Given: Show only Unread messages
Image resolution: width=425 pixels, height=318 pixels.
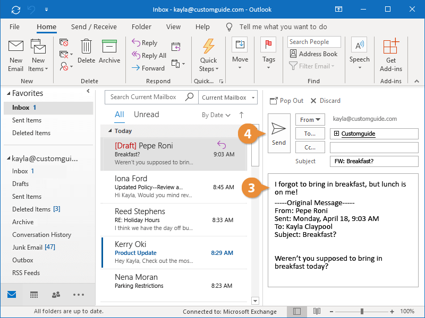Looking at the screenshot, I should click(x=147, y=114).
